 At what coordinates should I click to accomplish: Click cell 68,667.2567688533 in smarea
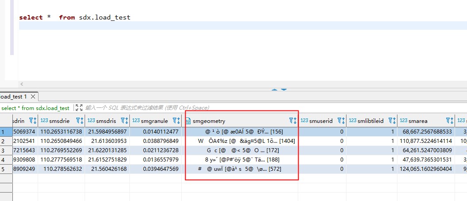click(426, 131)
